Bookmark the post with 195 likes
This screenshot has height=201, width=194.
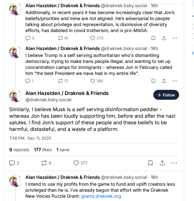pyautogui.click(x=153, y=81)
